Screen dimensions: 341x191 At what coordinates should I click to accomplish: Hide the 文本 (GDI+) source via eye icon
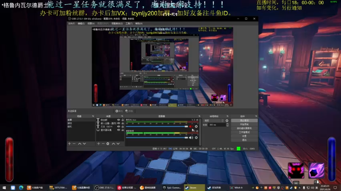coord(118,126)
